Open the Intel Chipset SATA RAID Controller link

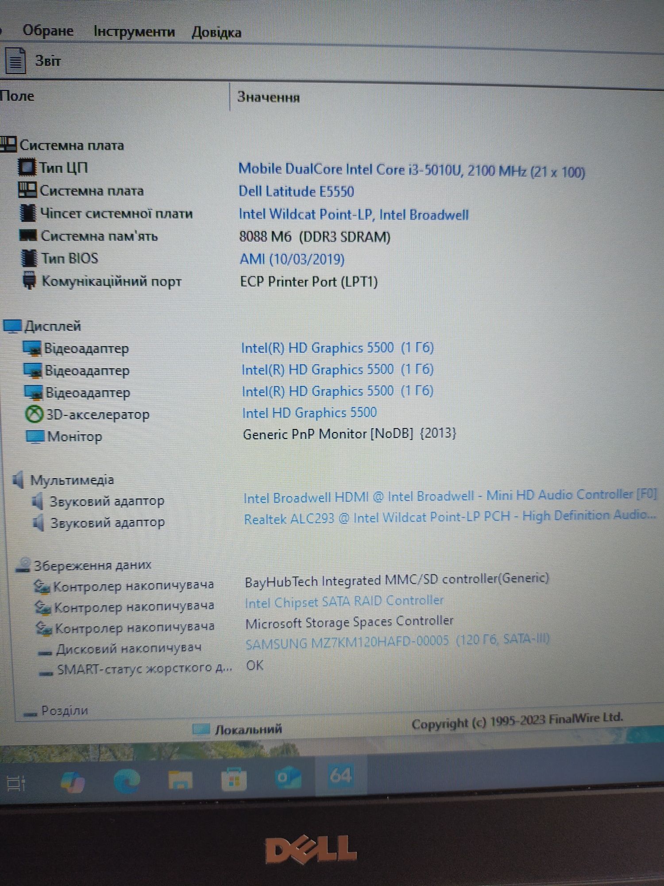[x=344, y=601]
